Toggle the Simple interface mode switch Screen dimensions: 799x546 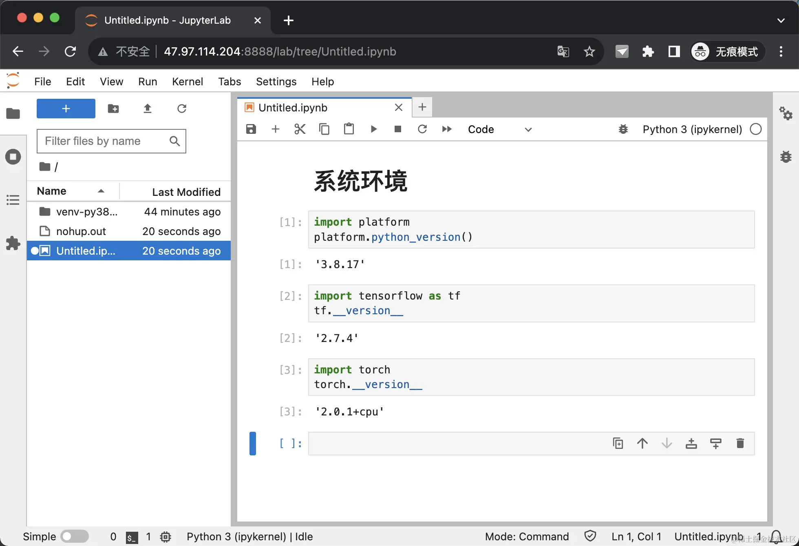pyautogui.click(x=74, y=536)
